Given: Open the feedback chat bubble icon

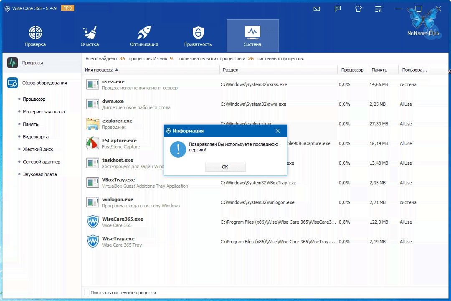Looking at the screenshot, I should (x=338, y=9).
